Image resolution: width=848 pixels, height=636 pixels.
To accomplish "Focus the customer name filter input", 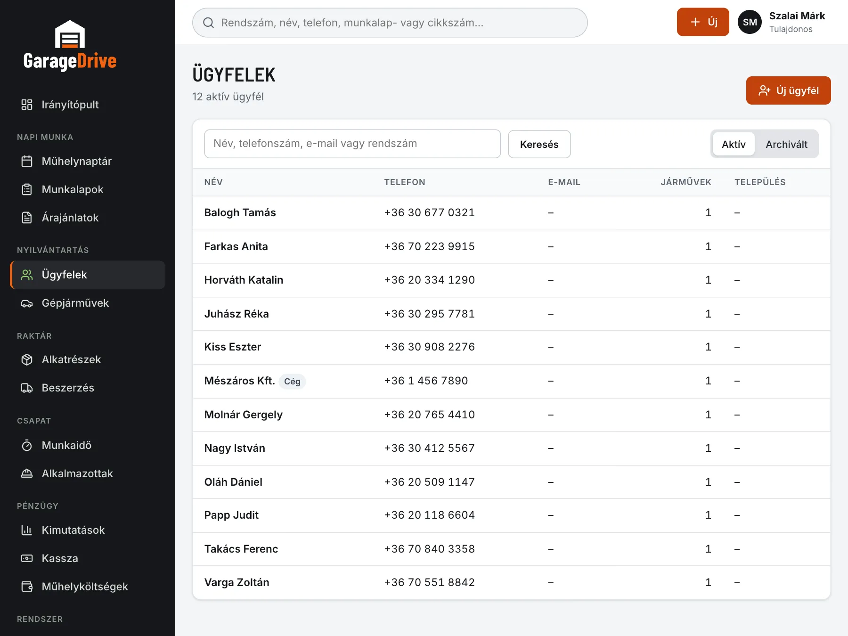I will pyautogui.click(x=352, y=144).
